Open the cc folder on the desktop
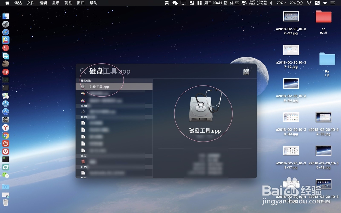 point(323,16)
